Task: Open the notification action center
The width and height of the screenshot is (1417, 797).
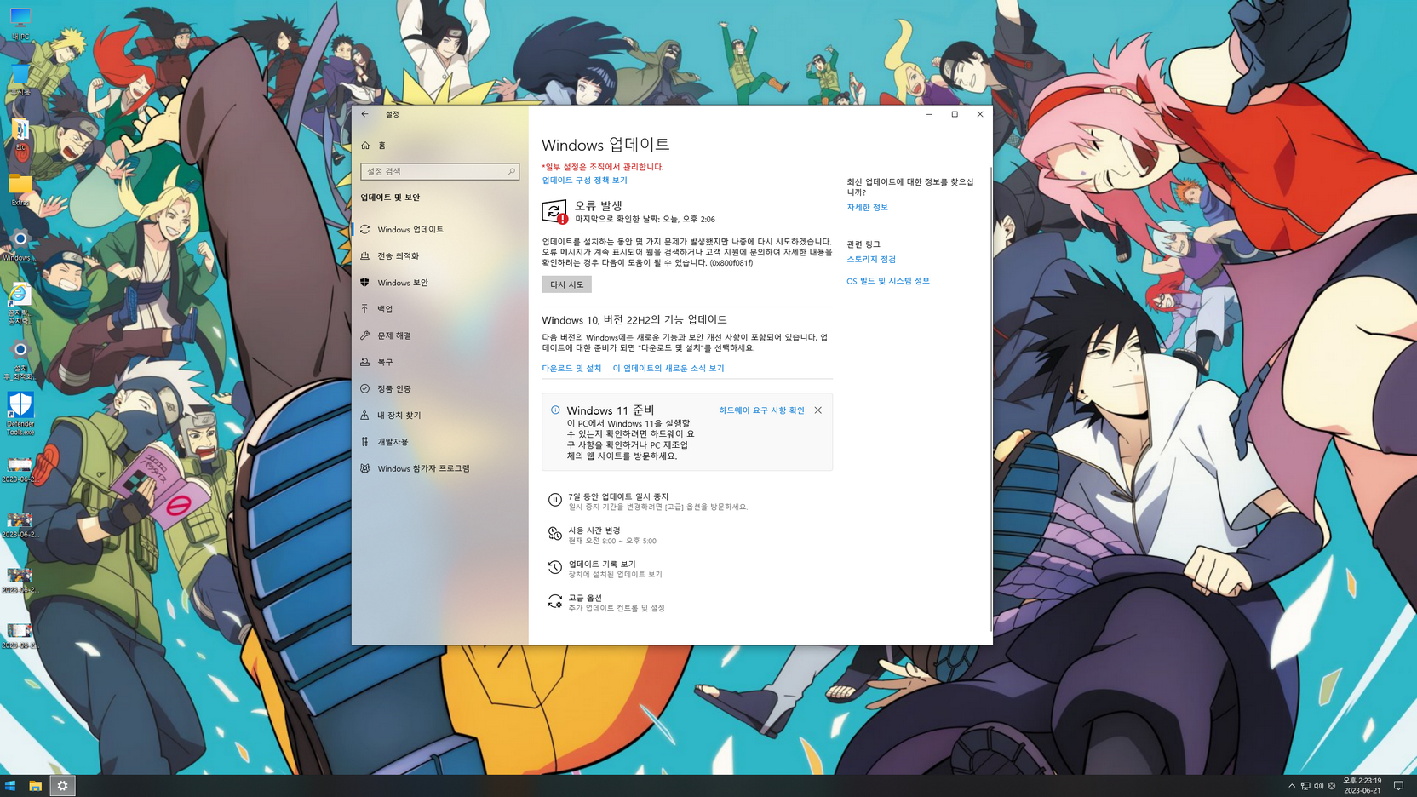Action: 1398,786
